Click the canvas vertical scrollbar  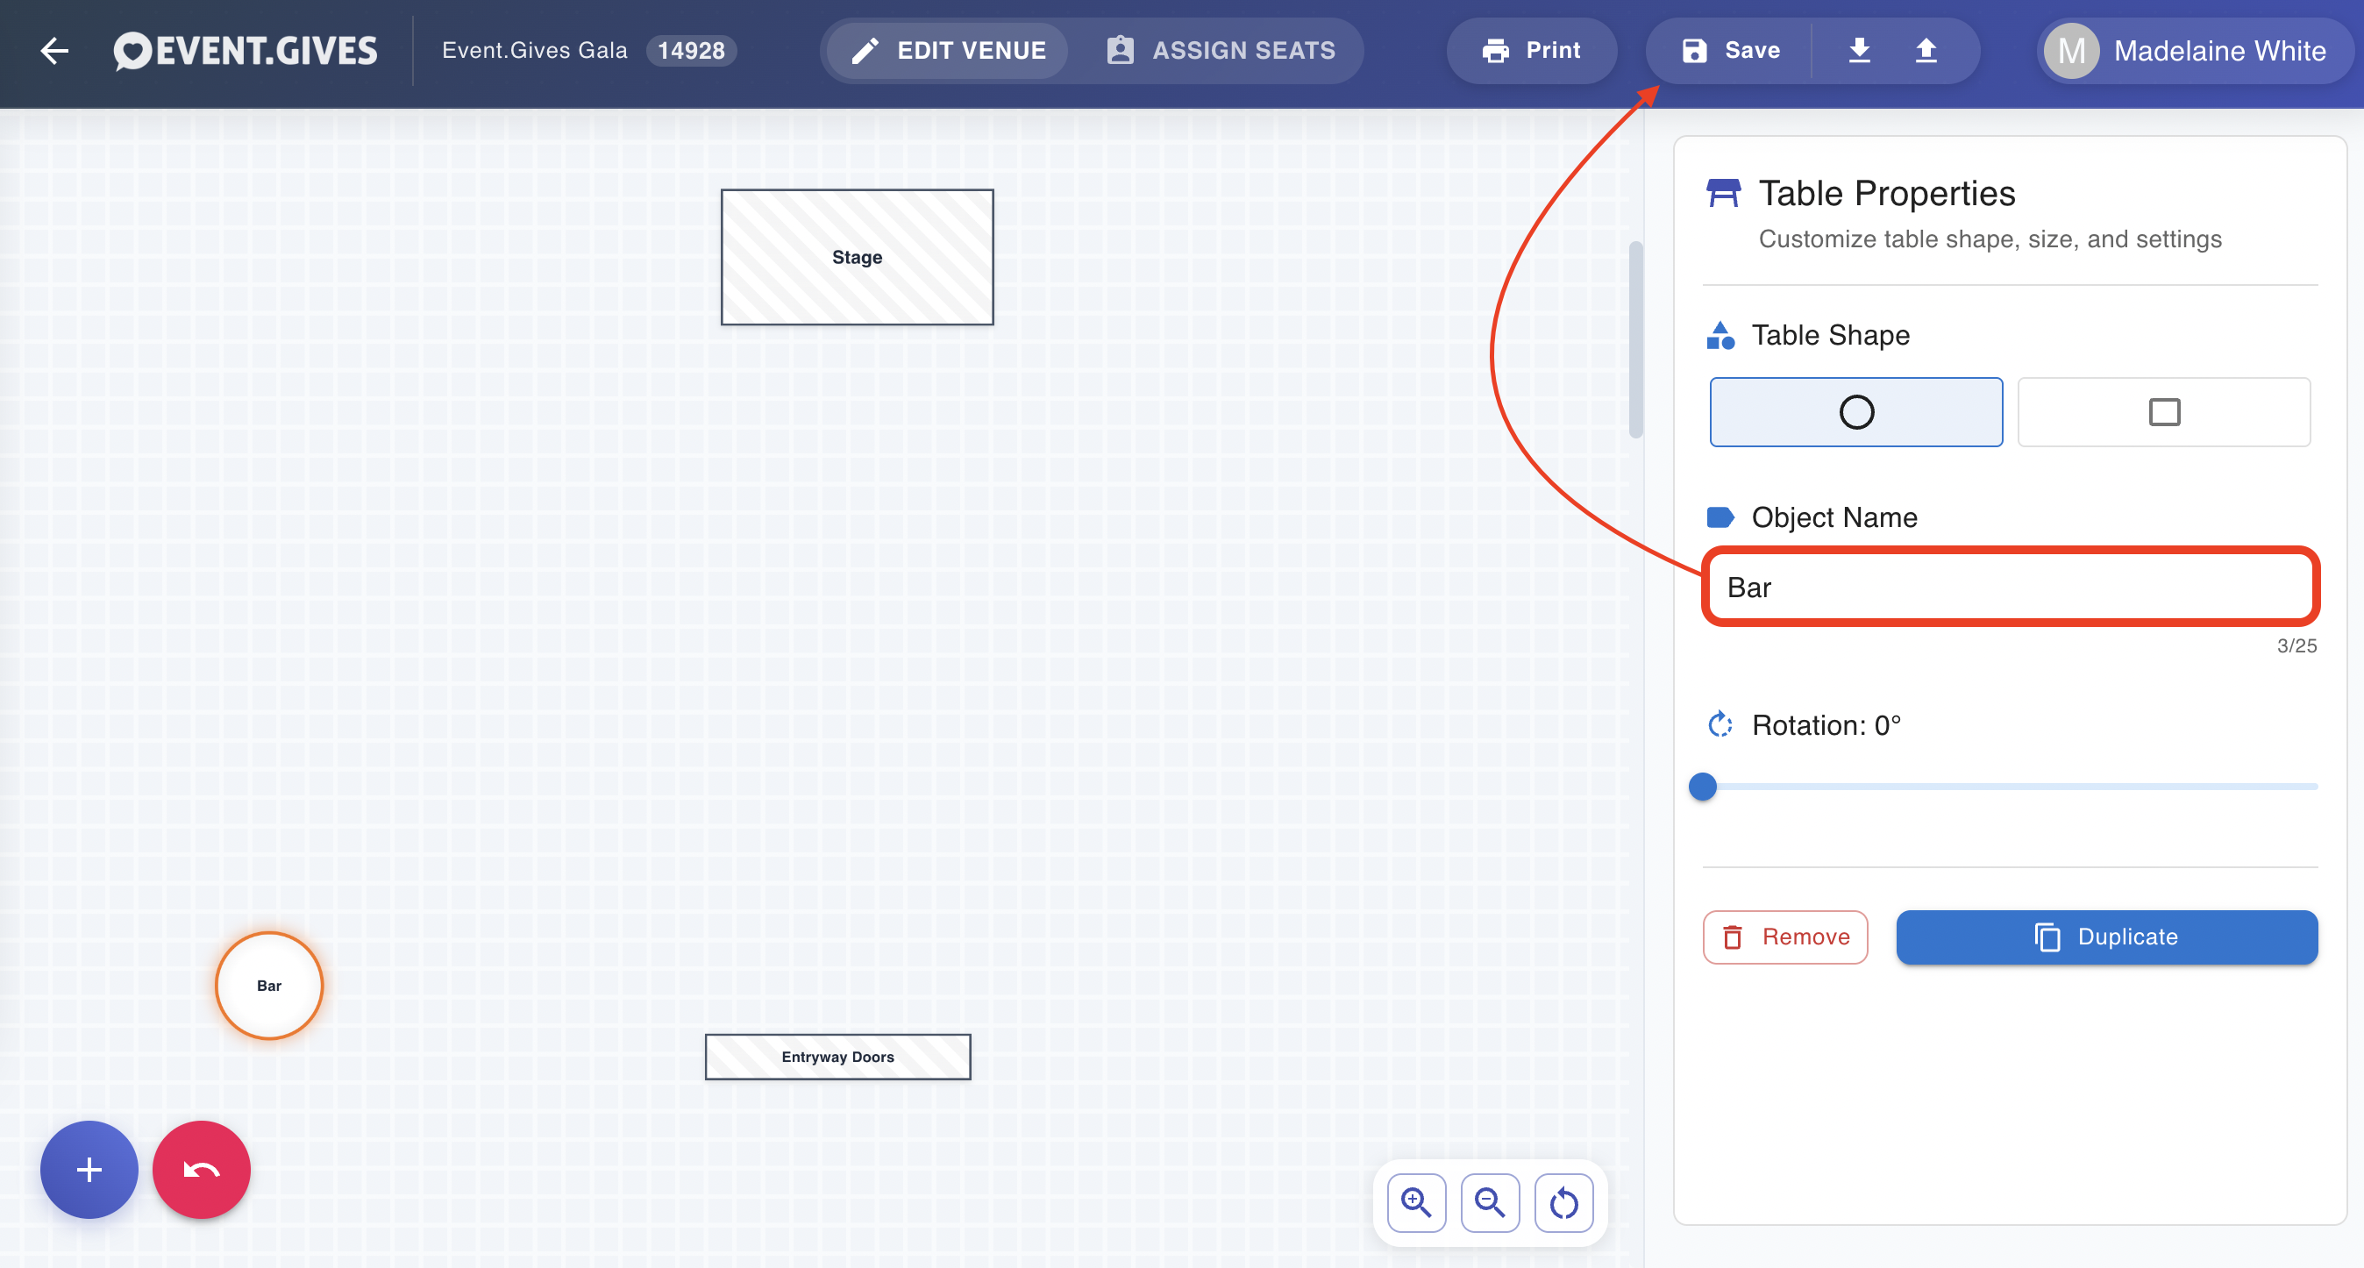[1635, 339]
